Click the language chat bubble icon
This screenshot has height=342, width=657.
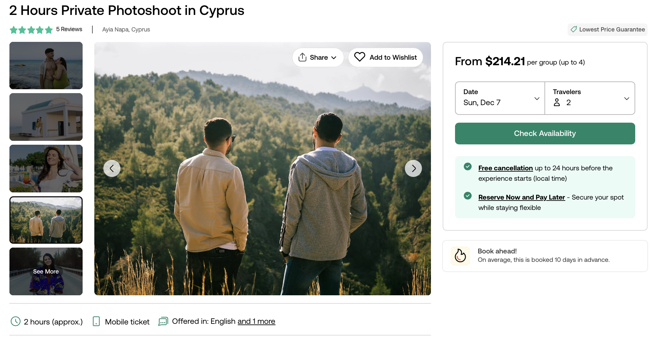[163, 321]
